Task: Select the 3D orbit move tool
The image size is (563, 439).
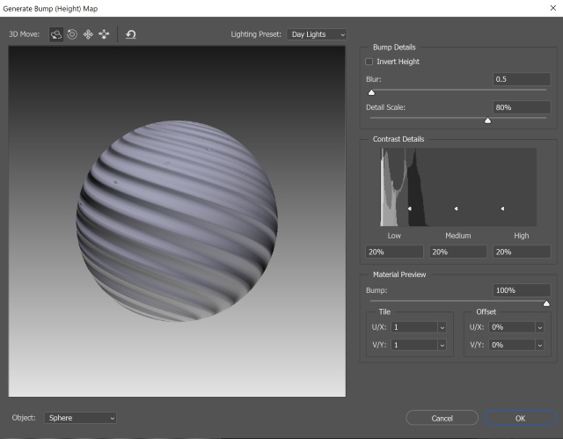Action: coord(56,34)
